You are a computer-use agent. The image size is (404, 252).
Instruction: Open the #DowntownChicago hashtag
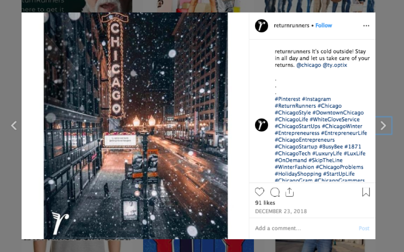pos(338,113)
